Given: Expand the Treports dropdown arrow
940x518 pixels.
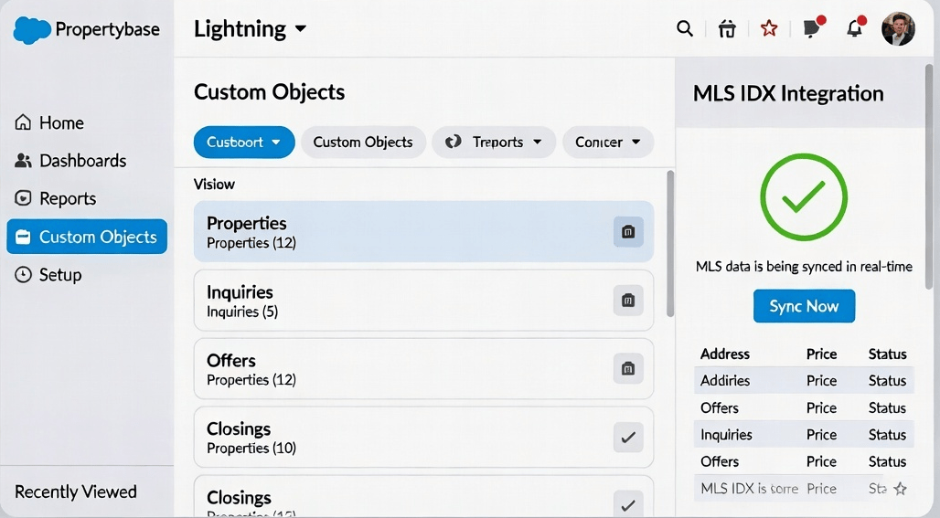Looking at the screenshot, I should tap(537, 142).
